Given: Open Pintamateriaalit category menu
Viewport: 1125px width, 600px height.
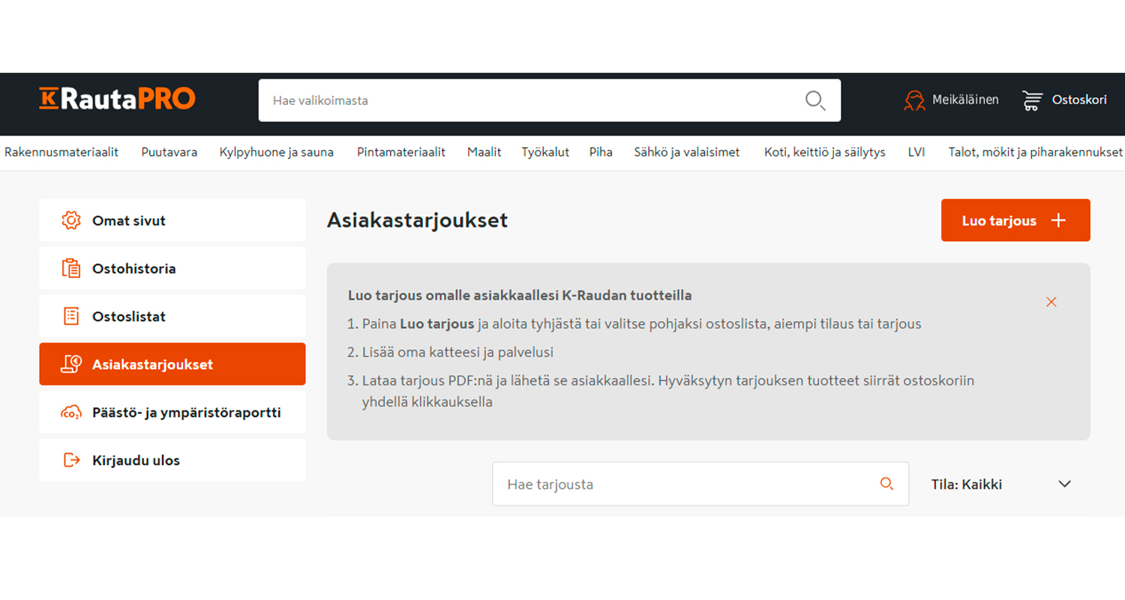Looking at the screenshot, I should click(x=401, y=152).
